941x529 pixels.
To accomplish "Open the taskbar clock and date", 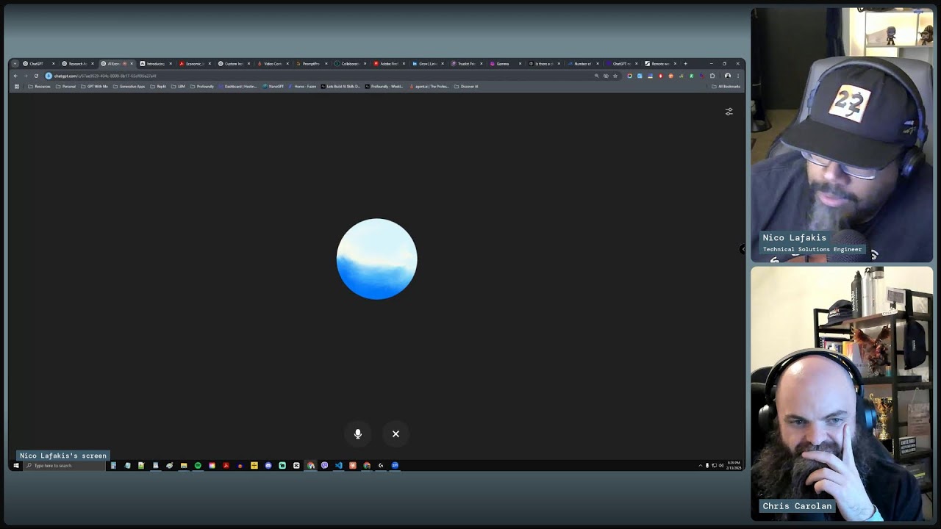I will [734, 466].
